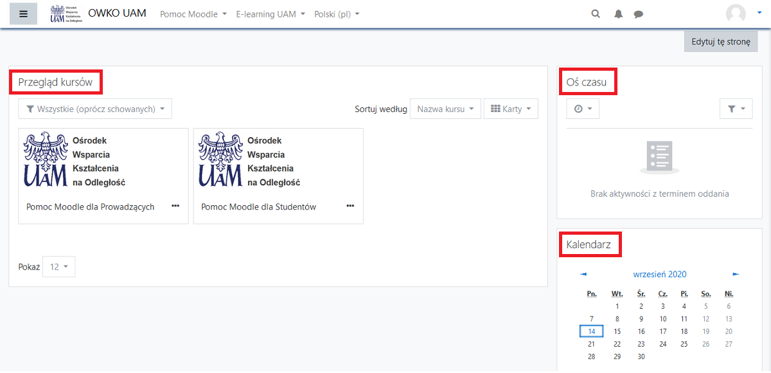The image size is (771, 373).
Task: Open options menu on Pomoc Moodle dla Prowadzących card
Action: pyautogui.click(x=175, y=206)
